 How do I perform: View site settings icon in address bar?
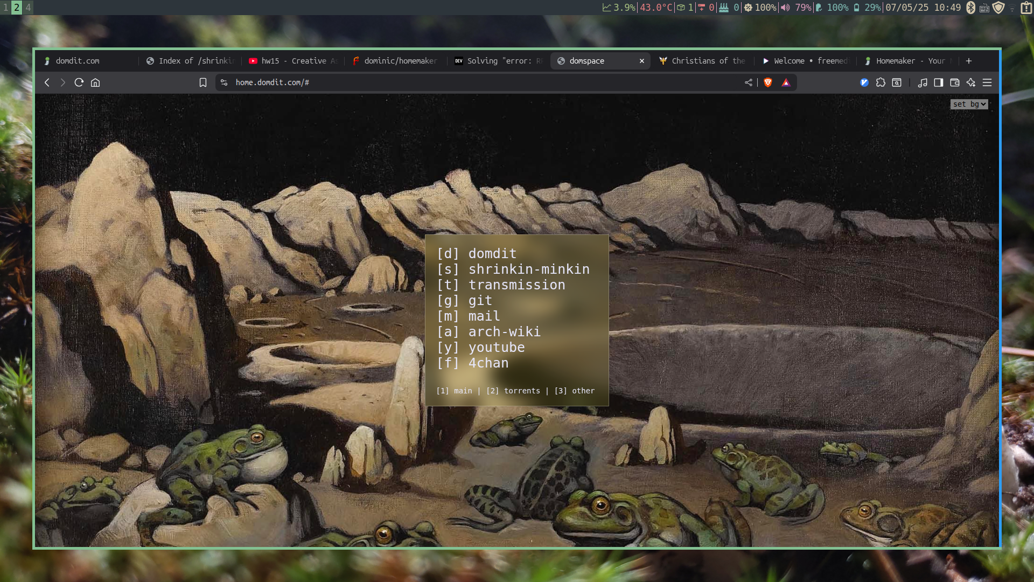tap(224, 82)
